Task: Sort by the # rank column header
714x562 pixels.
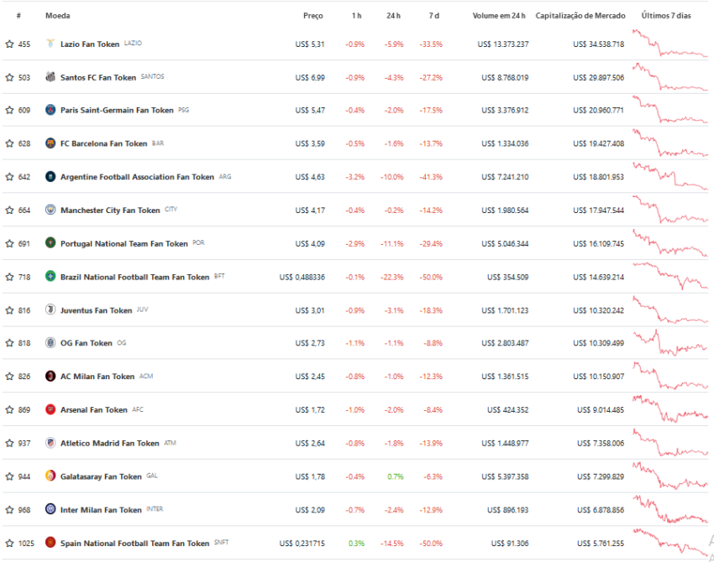Action: 18,15
